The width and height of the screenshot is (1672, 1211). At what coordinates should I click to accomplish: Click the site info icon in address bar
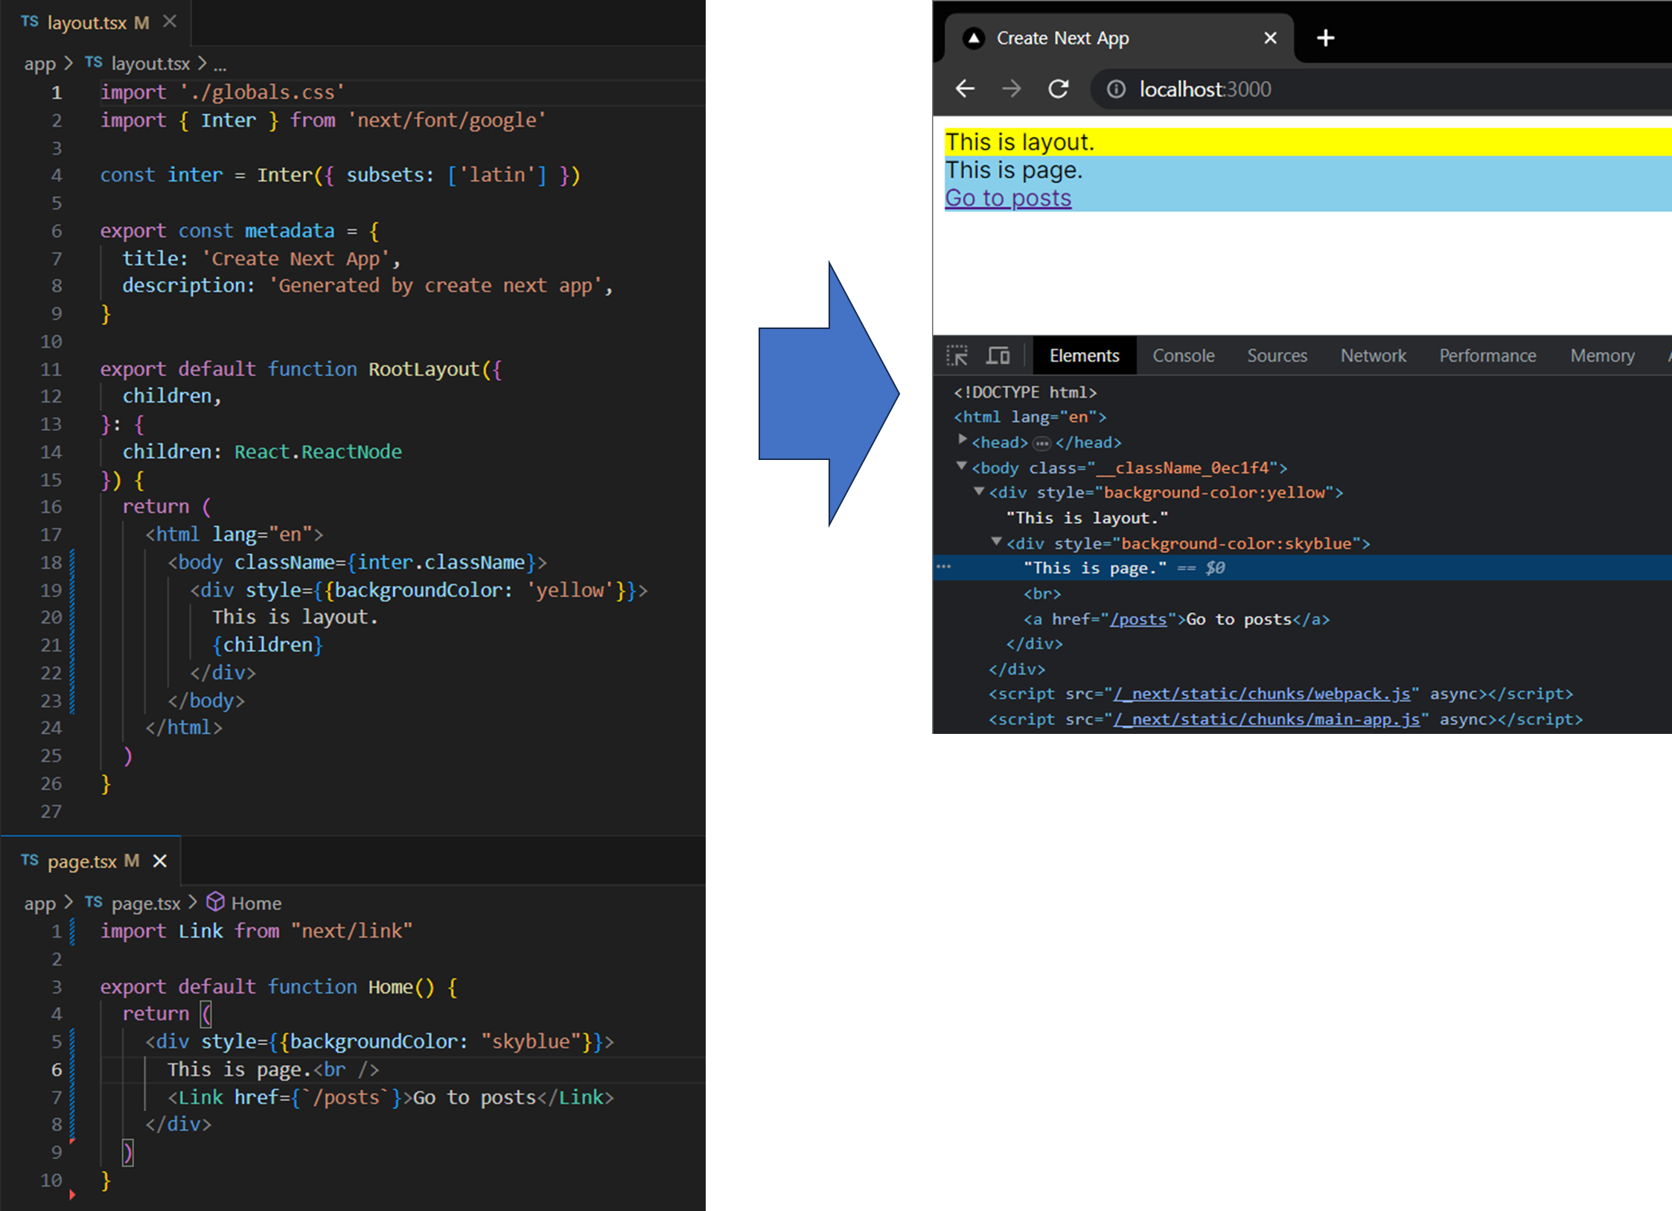pyautogui.click(x=1115, y=89)
